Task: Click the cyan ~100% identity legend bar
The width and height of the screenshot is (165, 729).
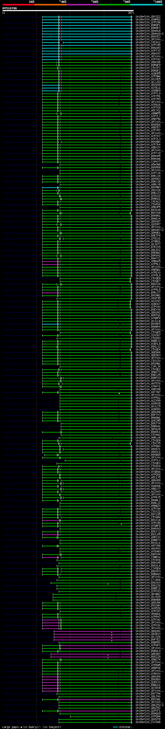Action: tap(146, 5)
